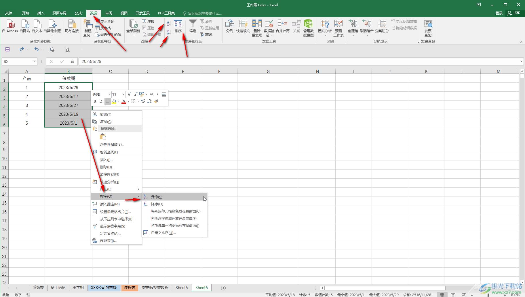Screen dimensions: 525x297
Task: Click Forecast Sheet (预测工作表) icon
Action: point(338,28)
